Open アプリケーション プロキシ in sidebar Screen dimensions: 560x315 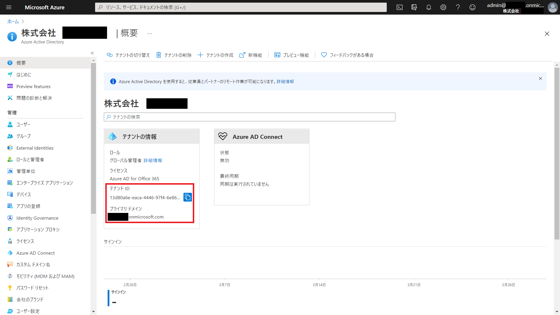(x=45, y=230)
